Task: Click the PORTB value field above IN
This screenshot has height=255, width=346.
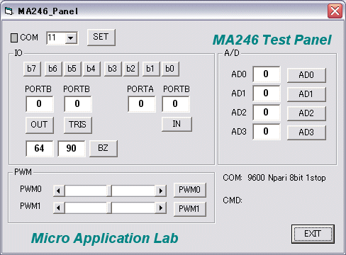Action: [x=176, y=104]
